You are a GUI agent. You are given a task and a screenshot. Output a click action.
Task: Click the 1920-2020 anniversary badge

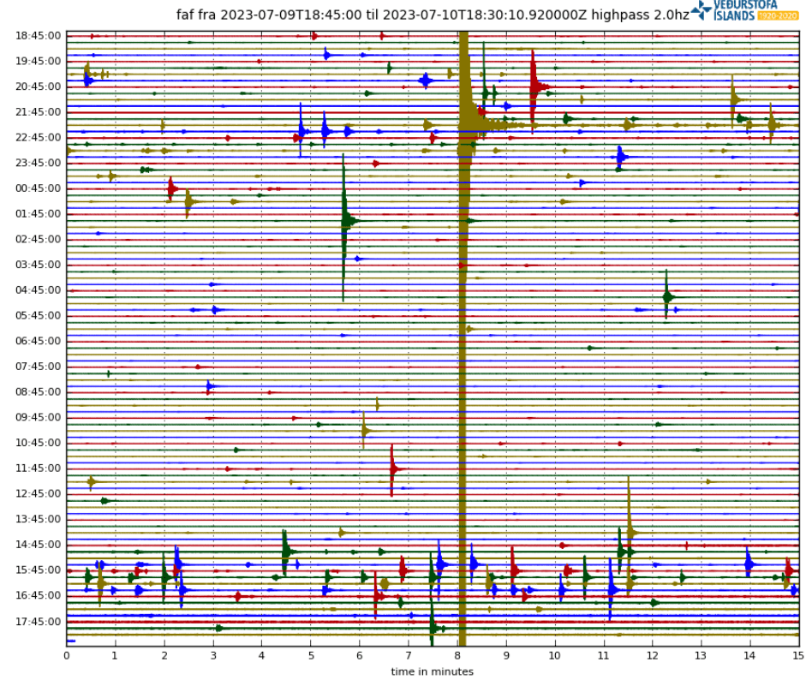778,15
